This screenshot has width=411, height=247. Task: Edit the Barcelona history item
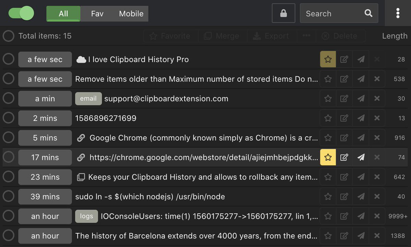tap(344, 236)
